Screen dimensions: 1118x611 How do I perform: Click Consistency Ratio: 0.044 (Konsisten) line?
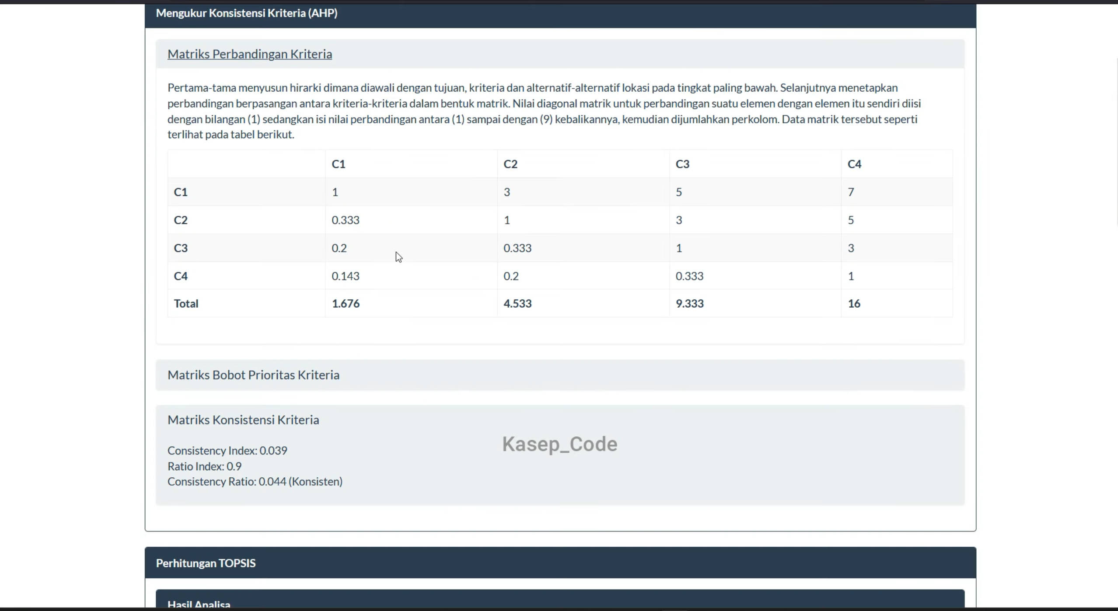point(255,482)
